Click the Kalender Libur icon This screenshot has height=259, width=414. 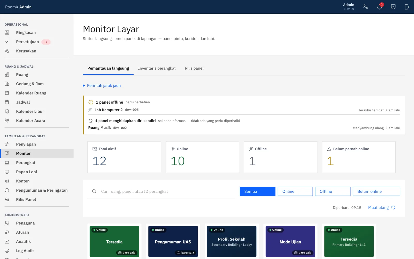7,111
